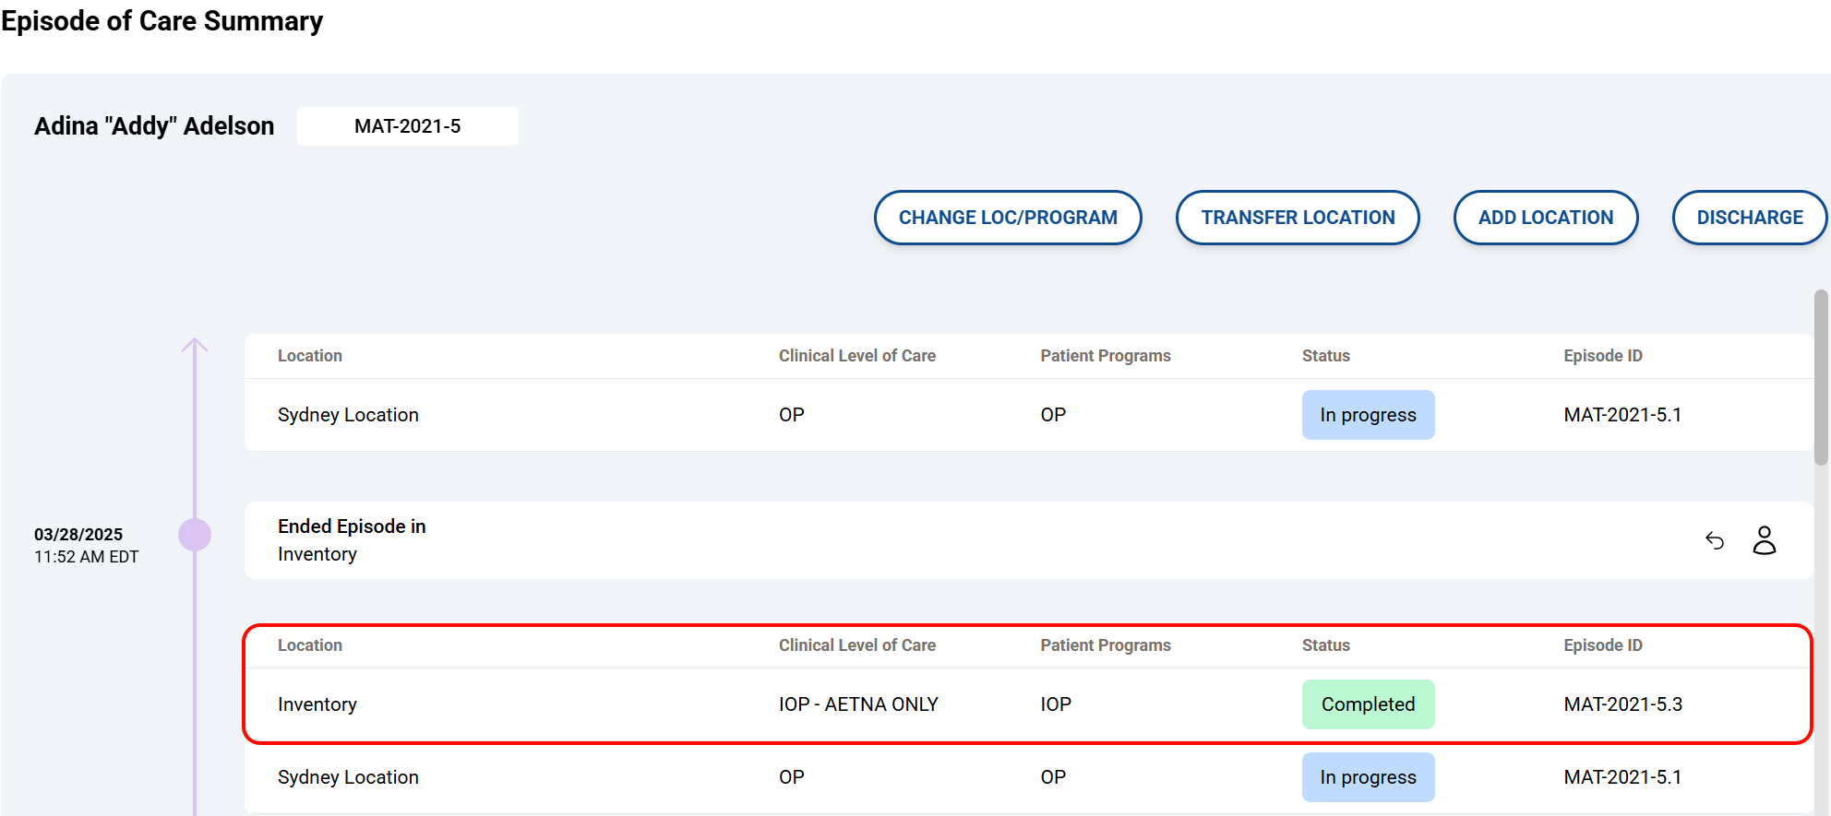1831x816 pixels.
Task: Click the timeline up-arrow icon
Action: (x=195, y=346)
